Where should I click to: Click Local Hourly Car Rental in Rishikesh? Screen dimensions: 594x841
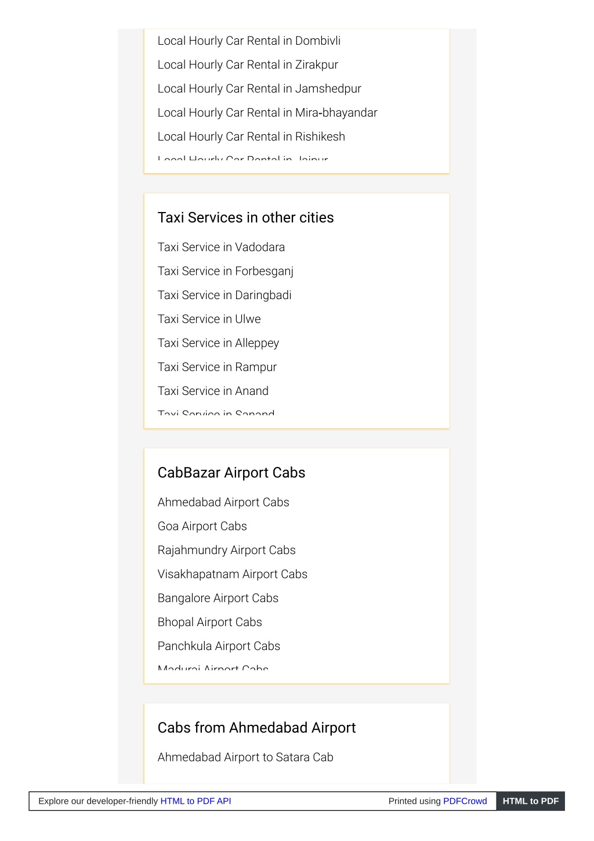(x=251, y=136)
